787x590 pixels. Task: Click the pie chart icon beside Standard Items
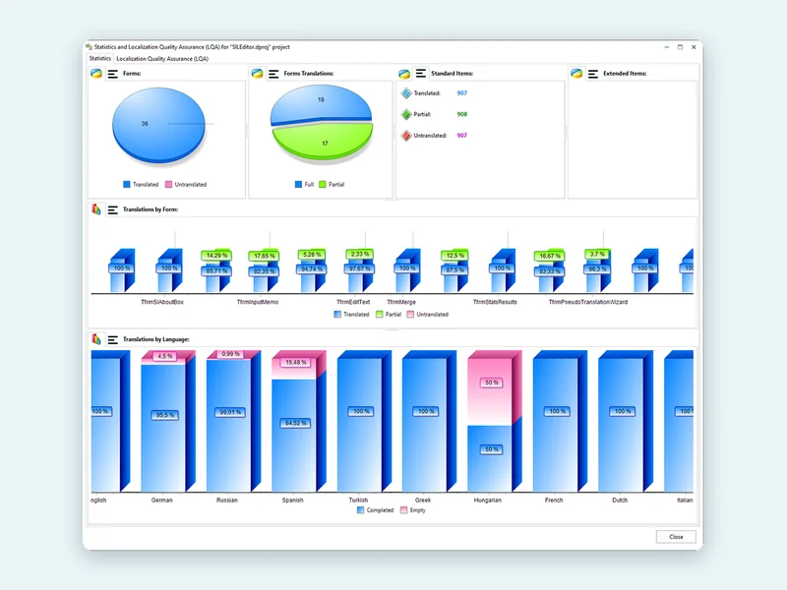click(x=404, y=74)
